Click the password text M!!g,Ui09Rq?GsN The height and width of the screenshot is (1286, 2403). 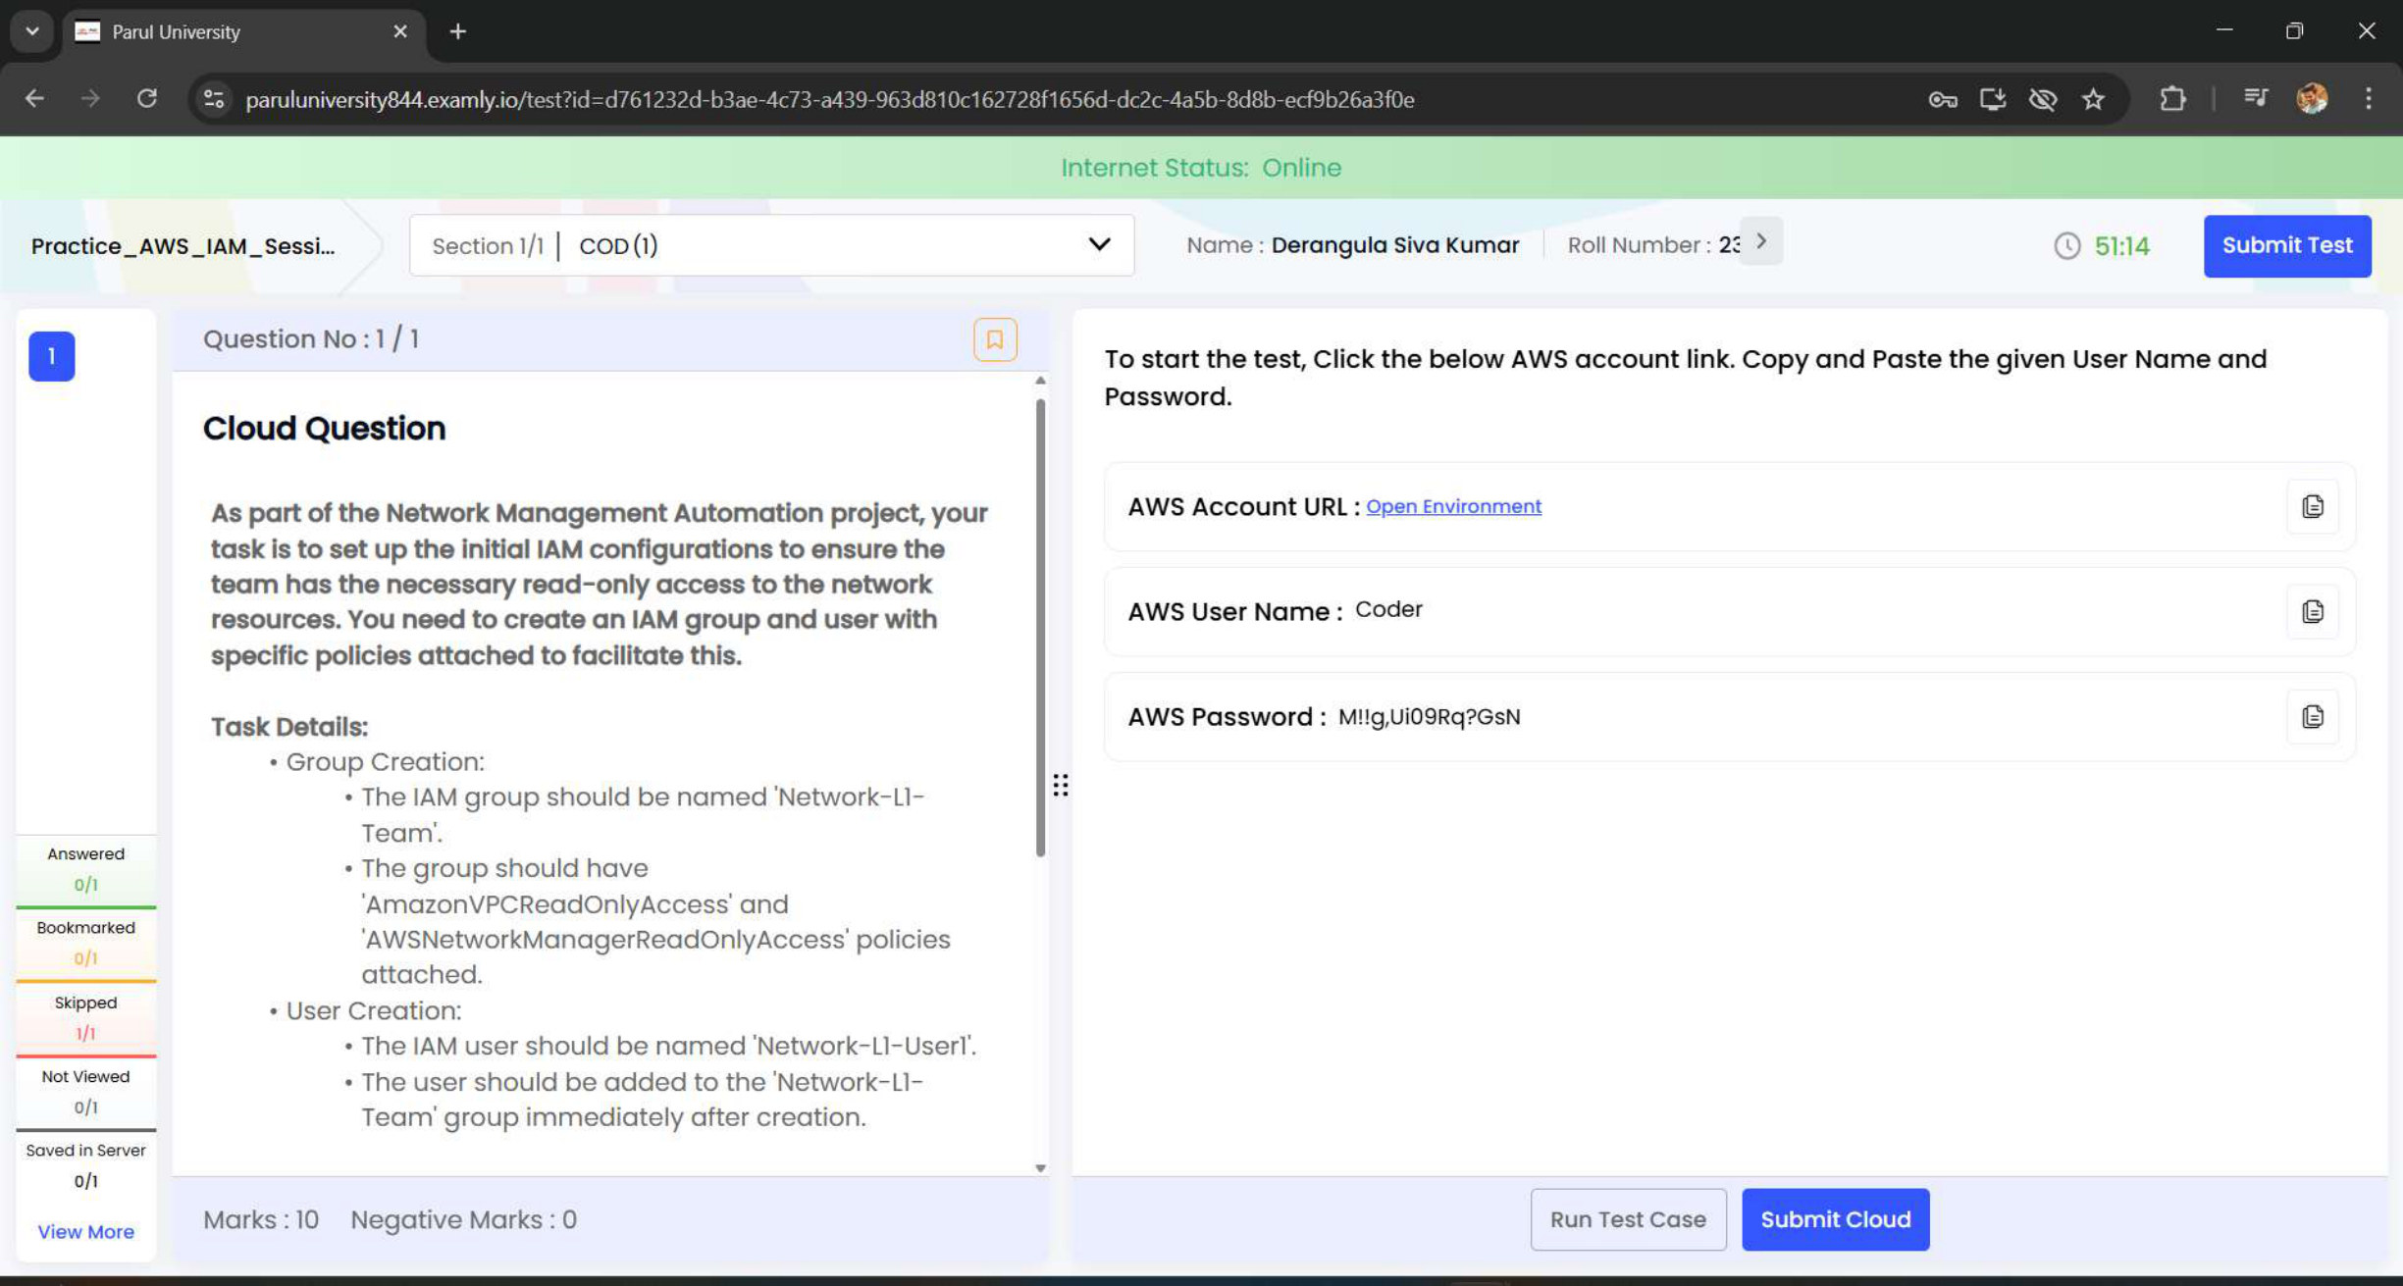point(1429,717)
